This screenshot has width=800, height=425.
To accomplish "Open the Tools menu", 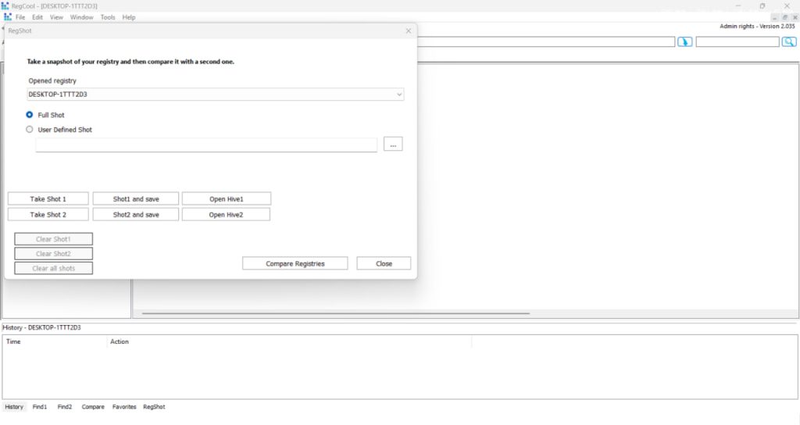I will point(108,17).
